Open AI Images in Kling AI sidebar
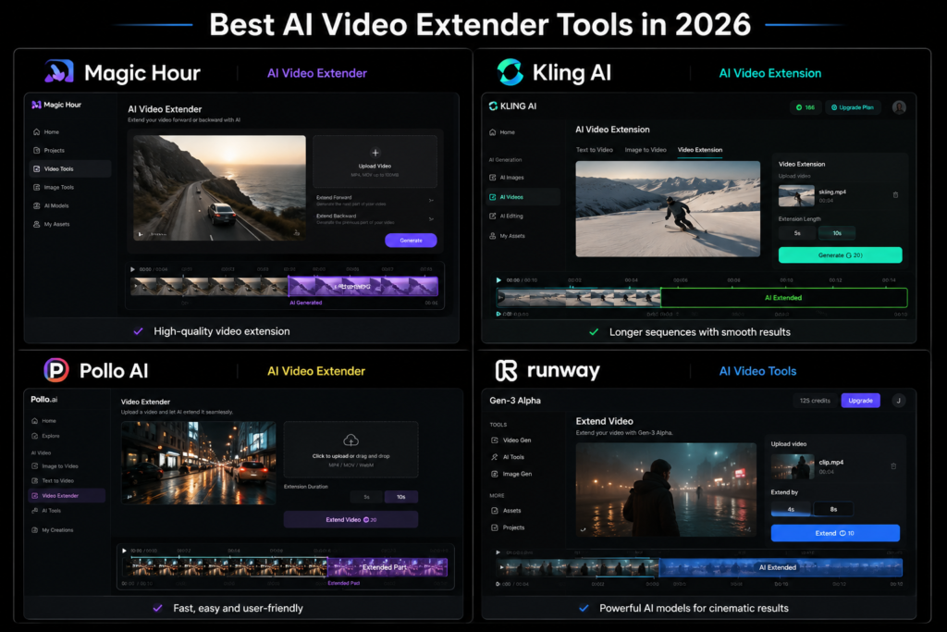Image resolution: width=947 pixels, height=632 pixels. click(x=507, y=178)
